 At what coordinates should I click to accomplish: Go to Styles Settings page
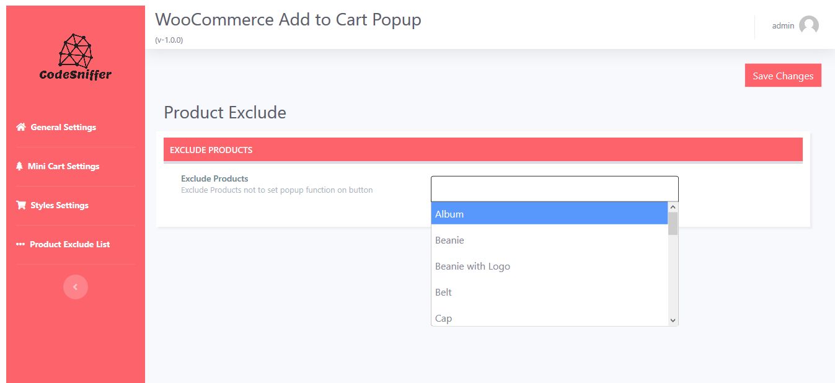[60, 205]
